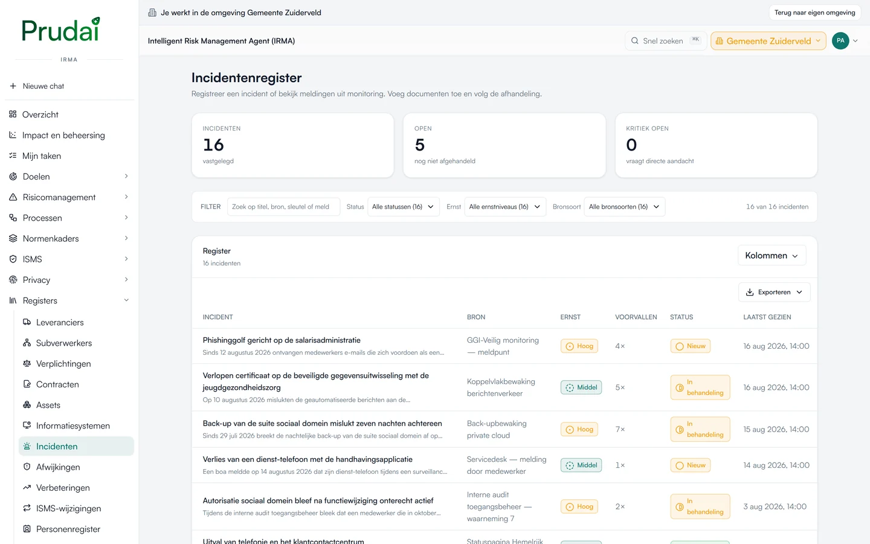870x544 pixels.
Task: Open the Exporteren dropdown button
Action: (774, 292)
